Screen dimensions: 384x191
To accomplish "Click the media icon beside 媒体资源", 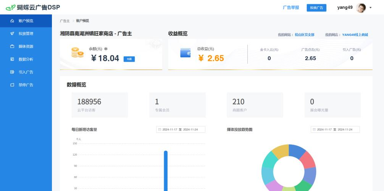I will pos(12,46).
